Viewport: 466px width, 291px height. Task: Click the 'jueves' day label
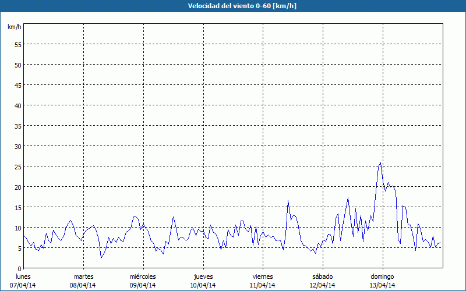[x=203, y=276]
